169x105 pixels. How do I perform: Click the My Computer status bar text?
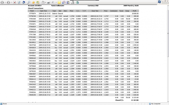pos(156,104)
